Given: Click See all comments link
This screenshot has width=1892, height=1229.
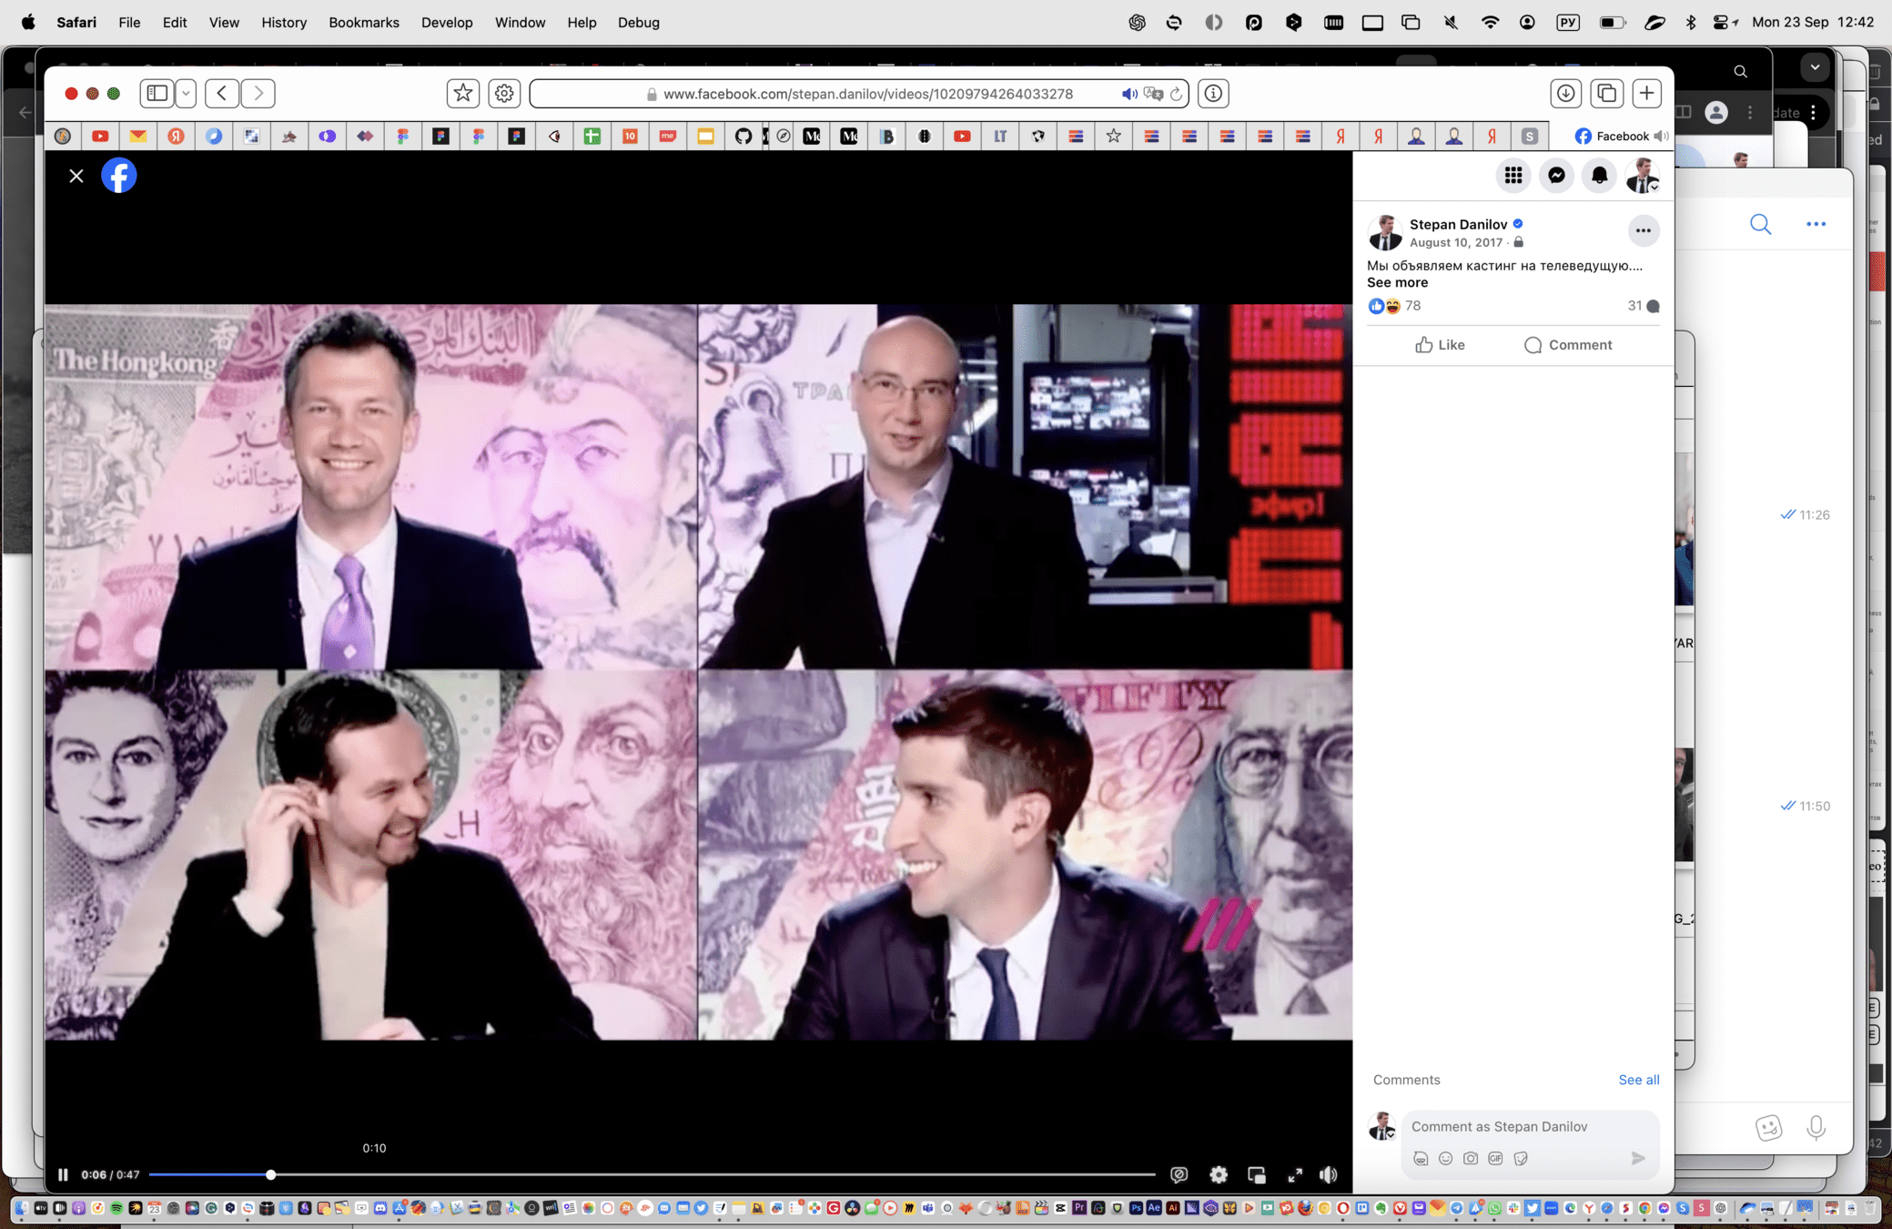Looking at the screenshot, I should coord(1638,1080).
